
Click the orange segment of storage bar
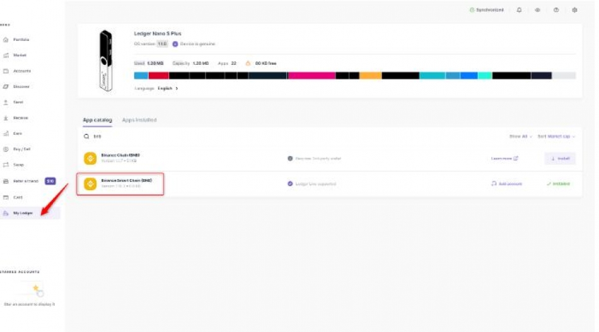(371, 76)
